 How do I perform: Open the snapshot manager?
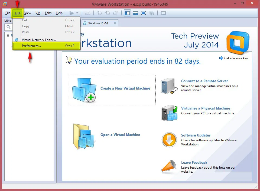click(x=115, y=13)
